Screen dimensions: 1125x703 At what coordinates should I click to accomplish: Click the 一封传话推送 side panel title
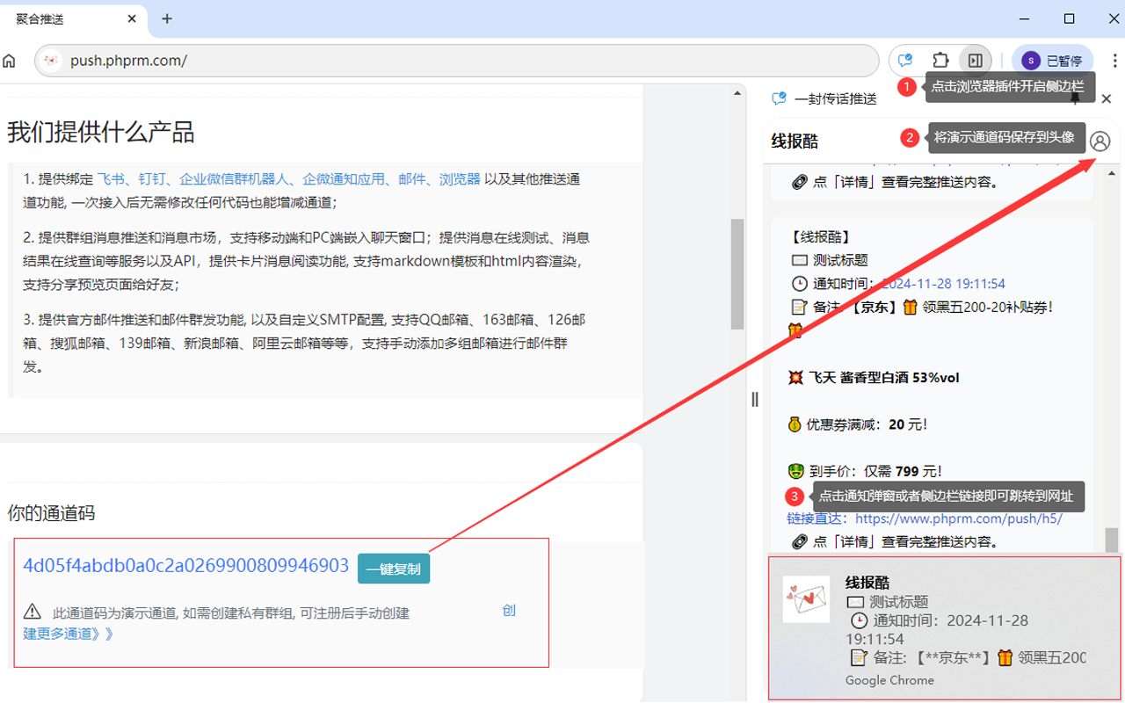[835, 99]
